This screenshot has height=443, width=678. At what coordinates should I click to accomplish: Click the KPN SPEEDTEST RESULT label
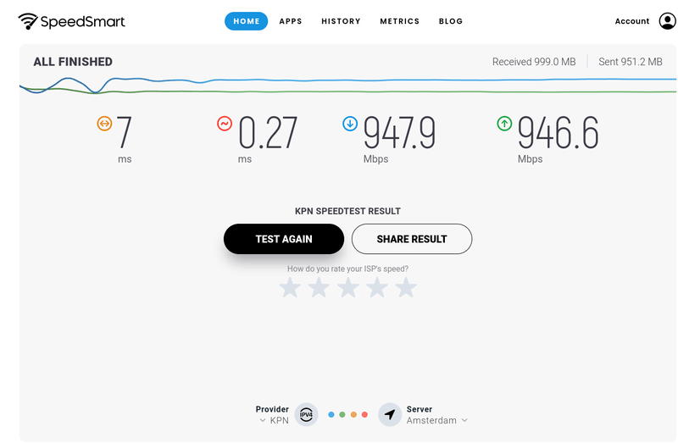pyautogui.click(x=347, y=212)
